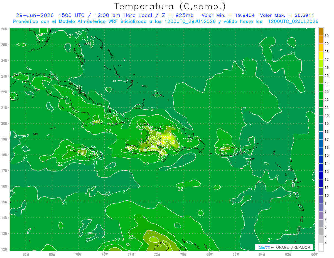The image size is (334, 258).
Task: Click "Valor Min. = 19.9404" text
Action: 228,15
